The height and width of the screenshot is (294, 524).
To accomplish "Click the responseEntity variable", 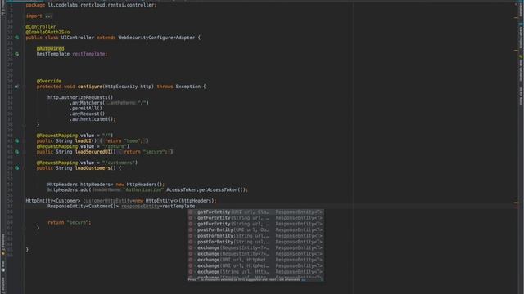I will (x=140, y=207).
